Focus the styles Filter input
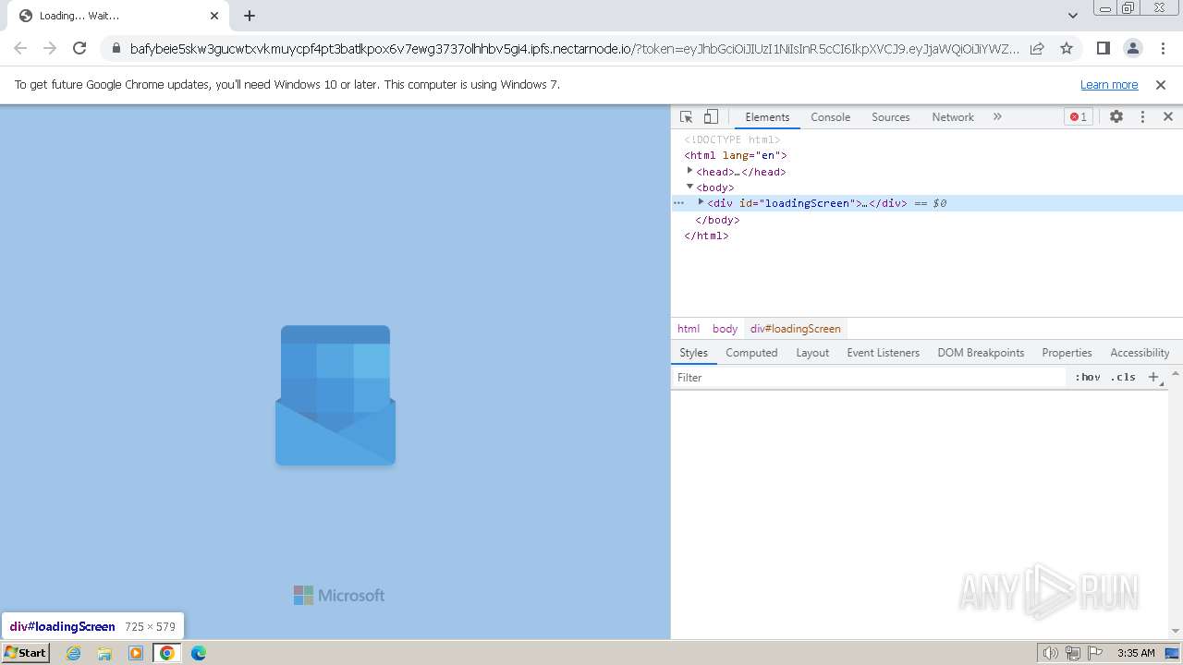Viewport: 1183px width, 665px height. (869, 377)
